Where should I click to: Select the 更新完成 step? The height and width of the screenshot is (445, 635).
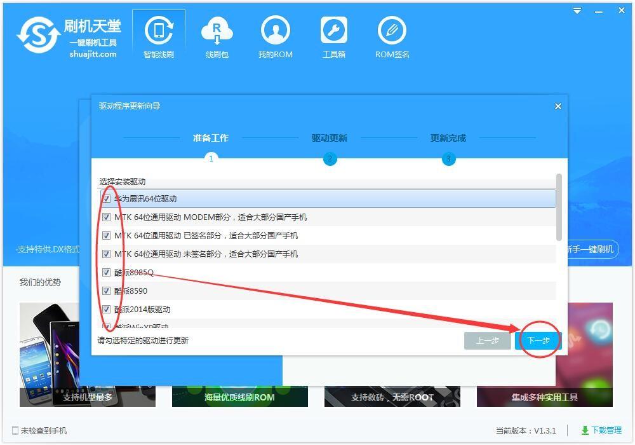pyautogui.click(x=448, y=137)
